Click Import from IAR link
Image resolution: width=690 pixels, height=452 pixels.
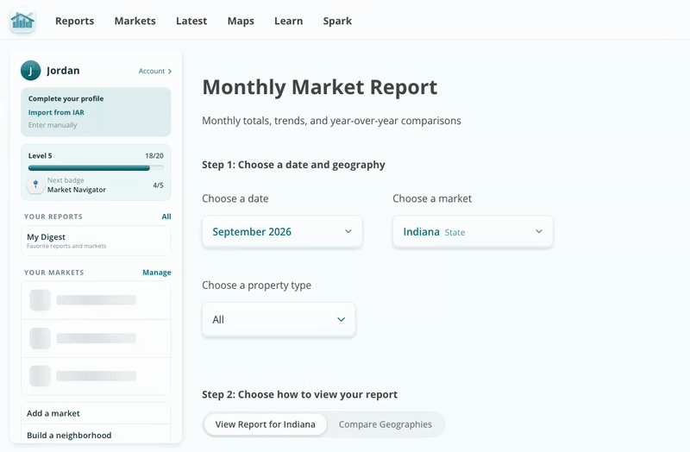tap(56, 112)
